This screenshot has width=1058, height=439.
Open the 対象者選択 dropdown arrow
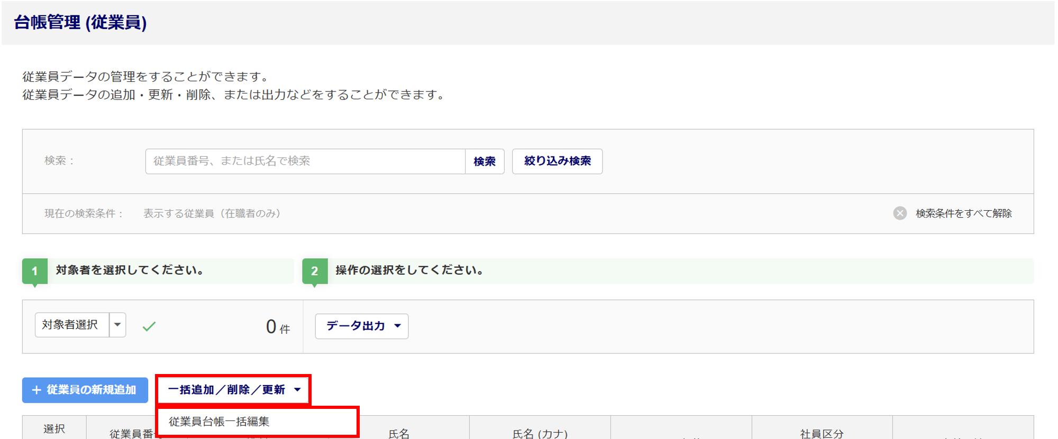117,325
